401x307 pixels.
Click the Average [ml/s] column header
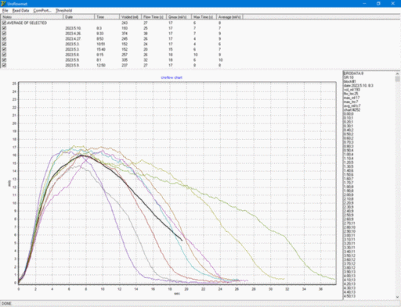tap(229, 17)
